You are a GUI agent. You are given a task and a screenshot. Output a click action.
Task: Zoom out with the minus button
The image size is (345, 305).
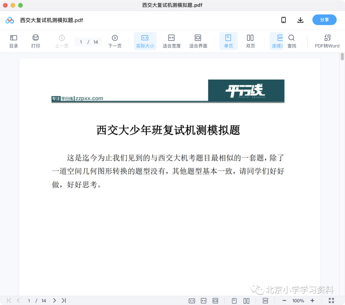(x=284, y=301)
